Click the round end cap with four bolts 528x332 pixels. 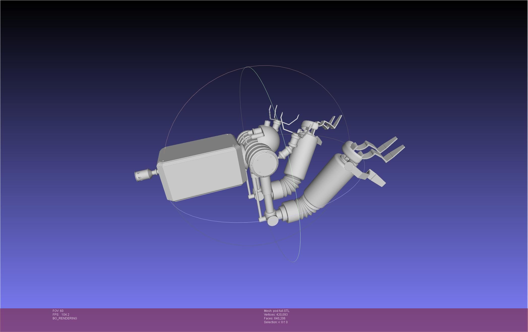[265, 165]
